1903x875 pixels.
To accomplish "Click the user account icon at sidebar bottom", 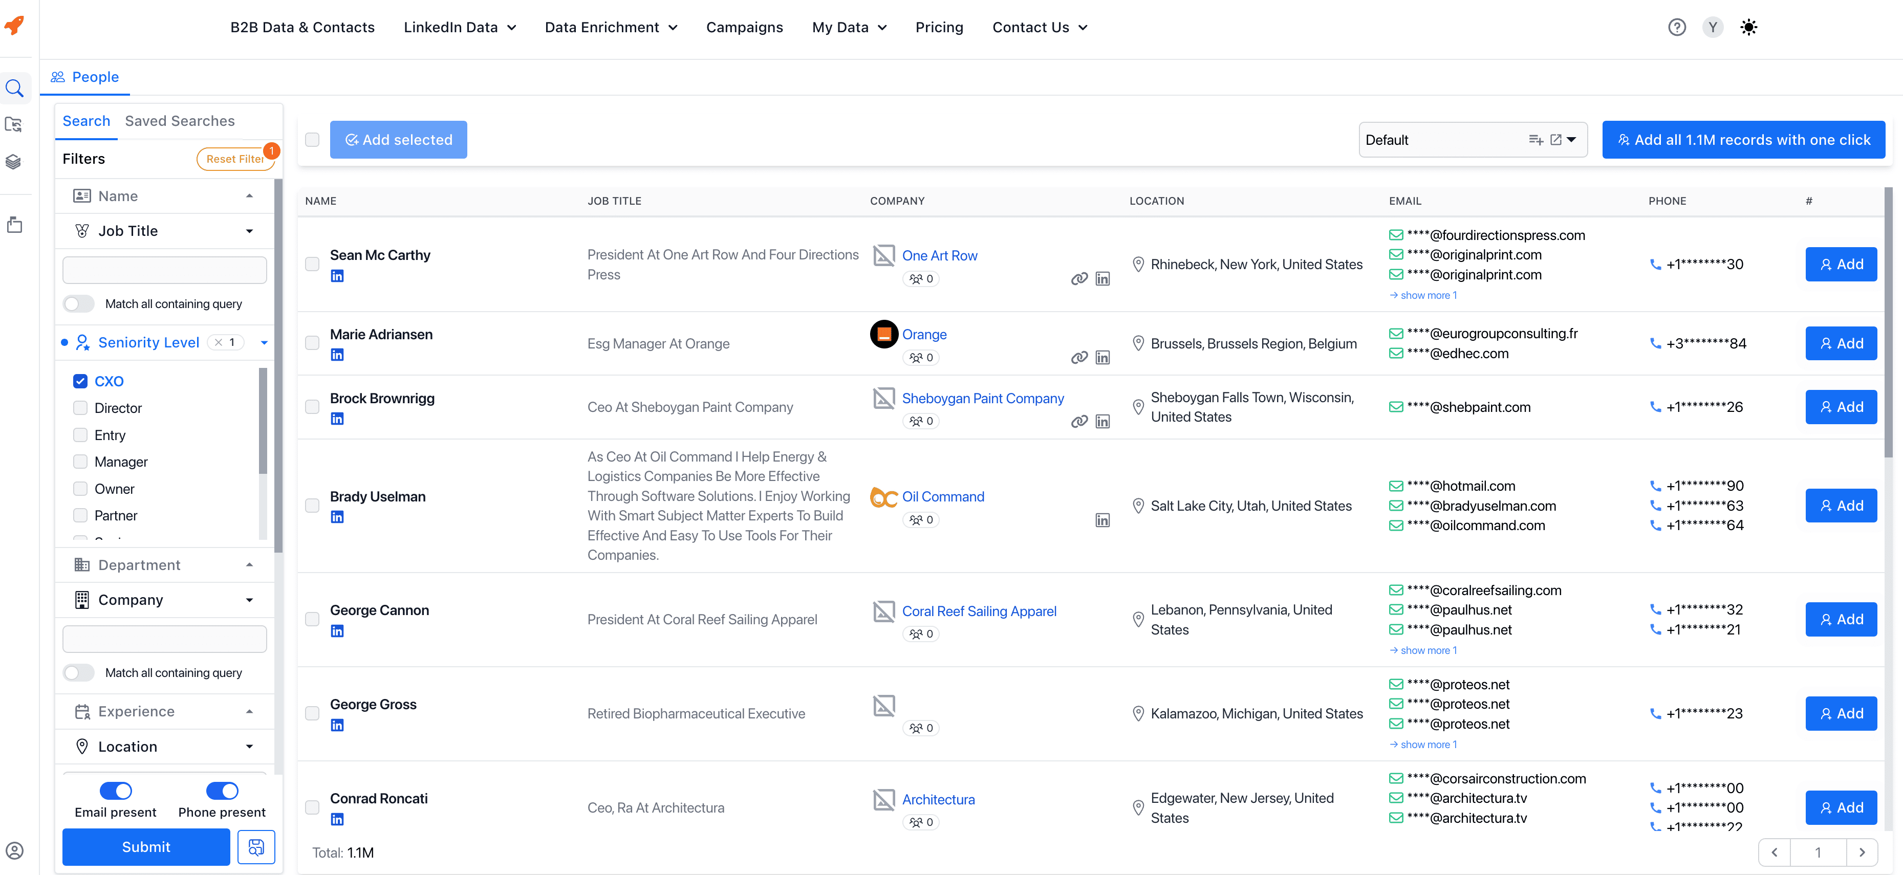I will 15,850.
